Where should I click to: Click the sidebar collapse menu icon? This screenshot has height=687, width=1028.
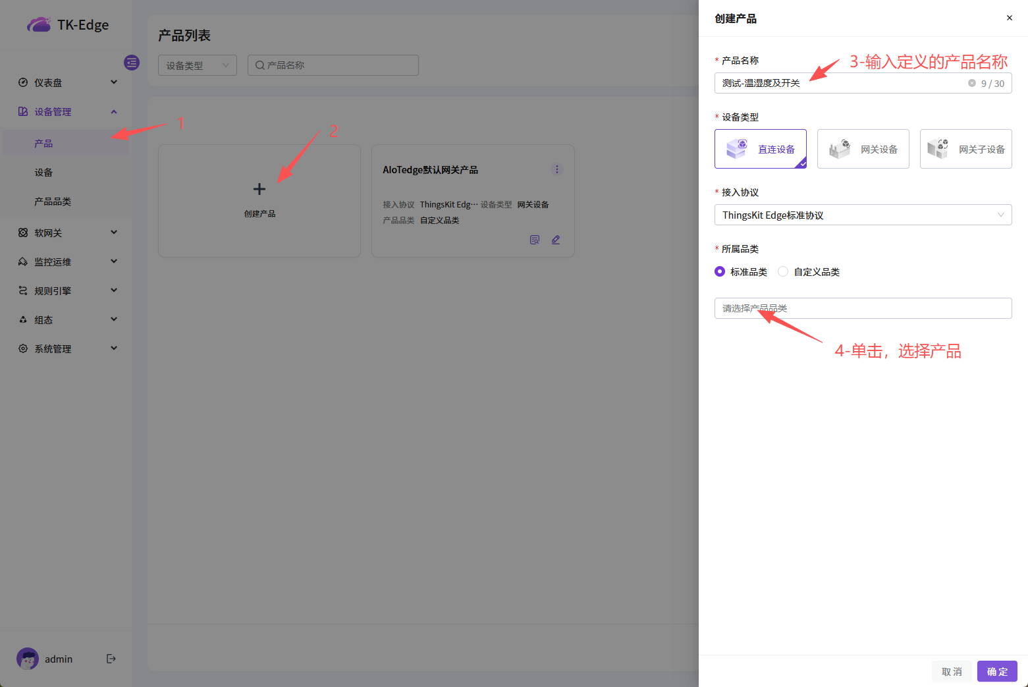point(132,63)
